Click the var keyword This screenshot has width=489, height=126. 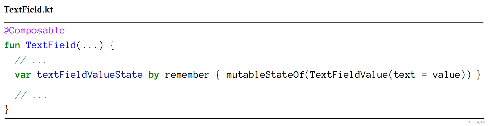pyautogui.click(x=23, y=75)
